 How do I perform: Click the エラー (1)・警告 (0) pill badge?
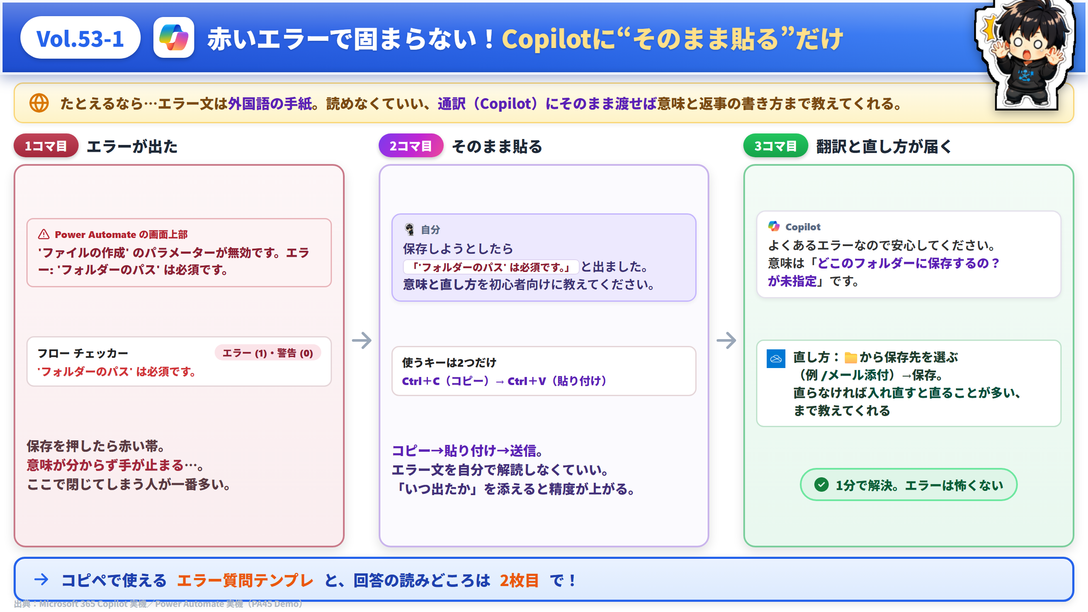(x=268, y=353)
